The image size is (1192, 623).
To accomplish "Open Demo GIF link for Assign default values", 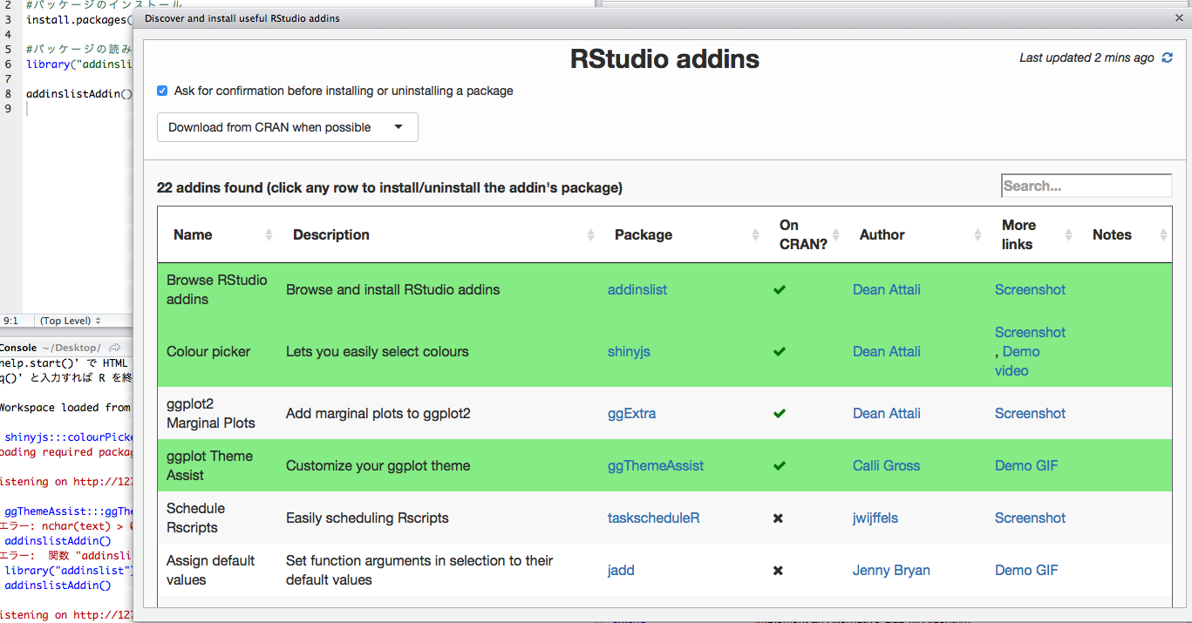I will pos(1026,570).
